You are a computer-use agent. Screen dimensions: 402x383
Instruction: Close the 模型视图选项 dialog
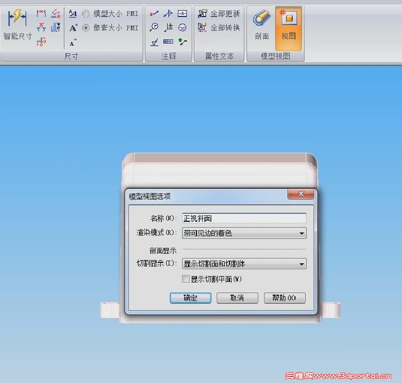(301, 194)
